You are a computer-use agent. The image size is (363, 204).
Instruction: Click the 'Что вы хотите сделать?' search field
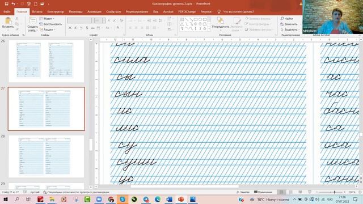point(238,11)
